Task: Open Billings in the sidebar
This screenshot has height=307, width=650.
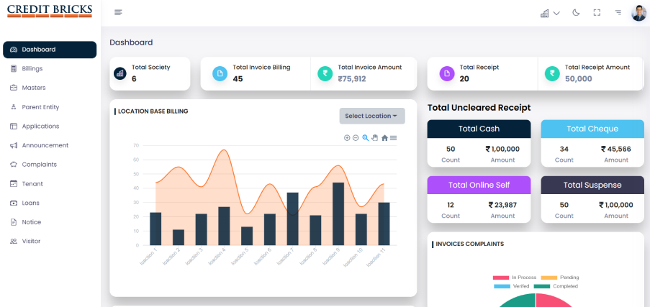Action: tap(32, 68)
